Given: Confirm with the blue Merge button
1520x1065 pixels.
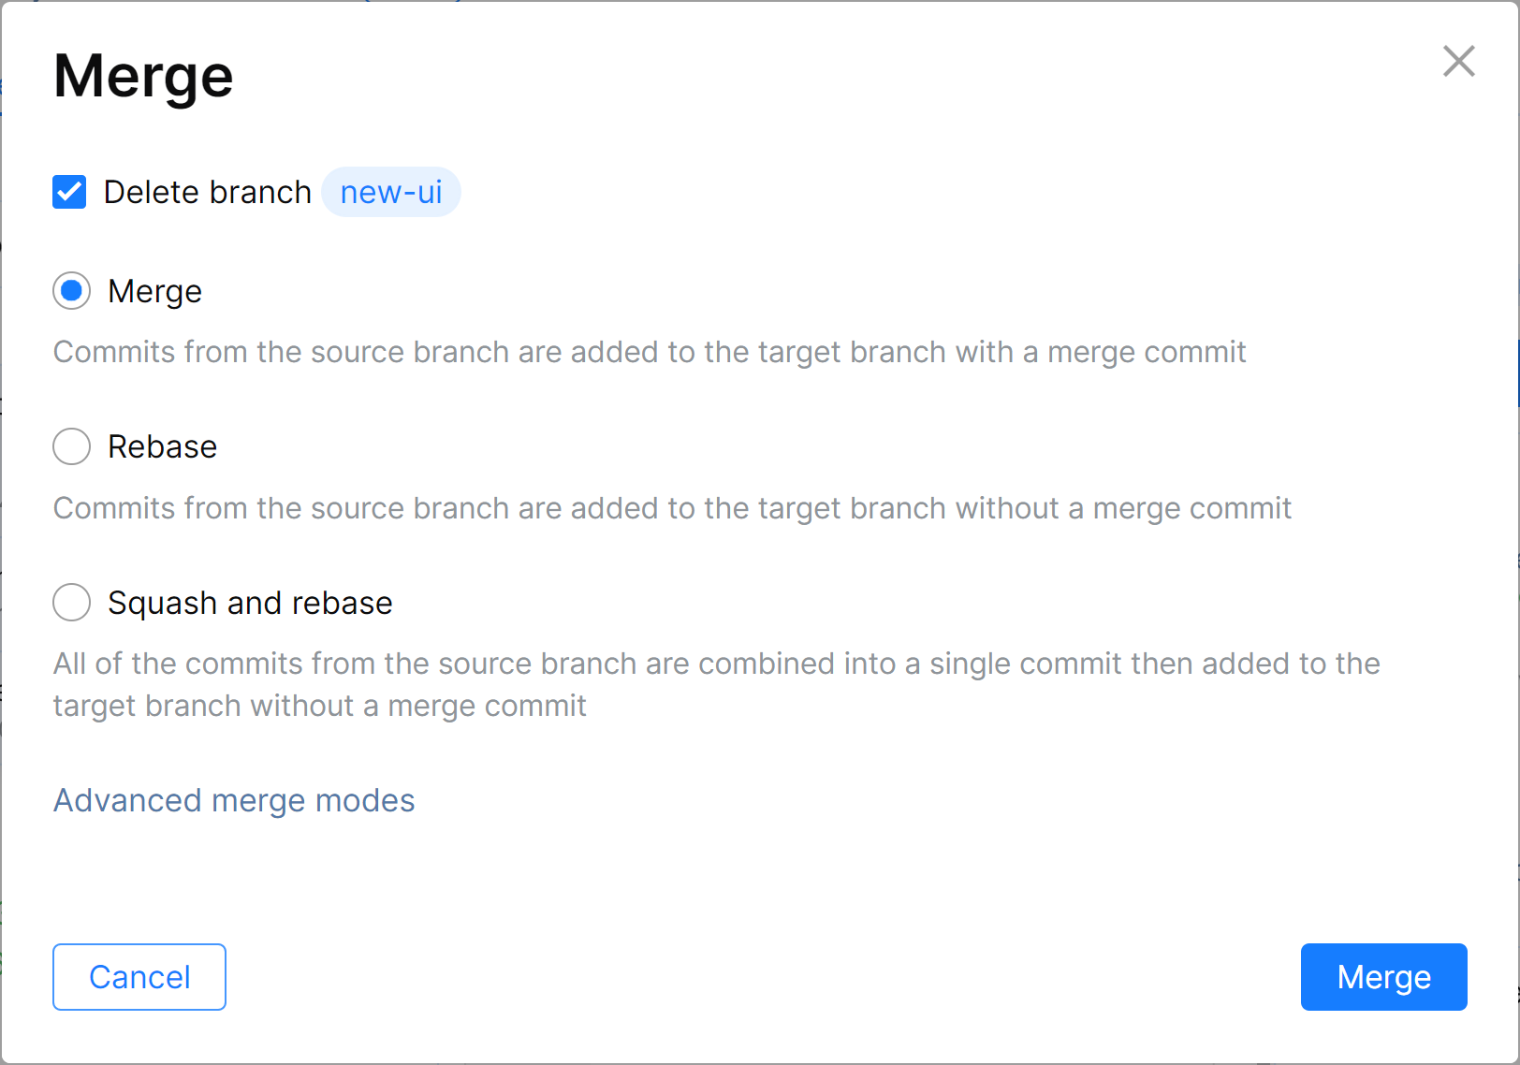Looking at the screenshot, I should [1383, 977].
